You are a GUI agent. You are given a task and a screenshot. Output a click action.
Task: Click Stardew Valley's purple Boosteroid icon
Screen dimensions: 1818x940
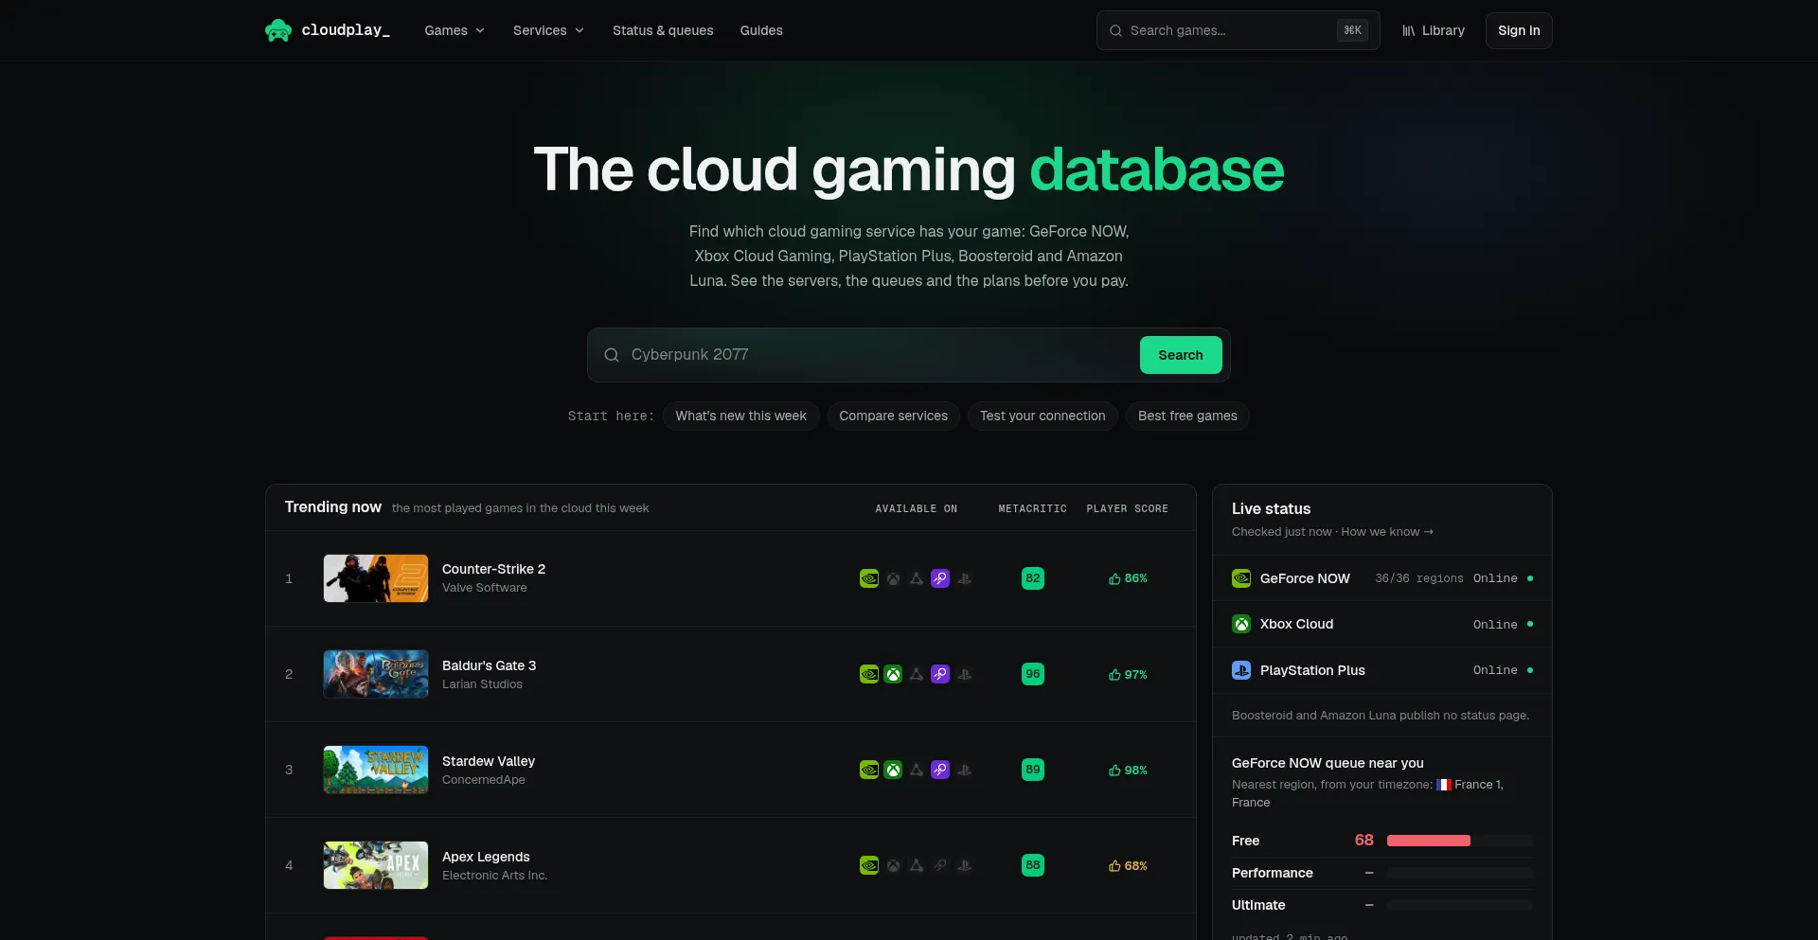(x=940, y=770)
